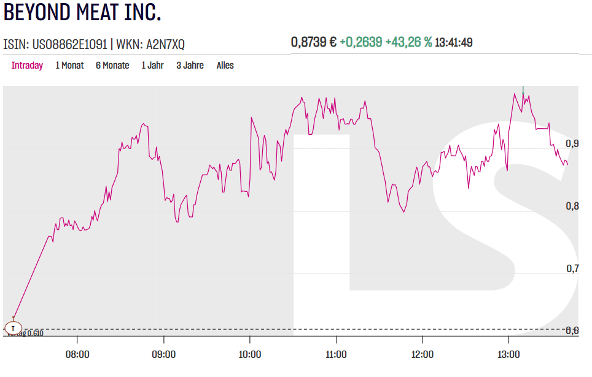The width and height of the screenshot is (592, 377).
Task: Click the +43,26 % percentage change
Action: (x=408, y=42)
